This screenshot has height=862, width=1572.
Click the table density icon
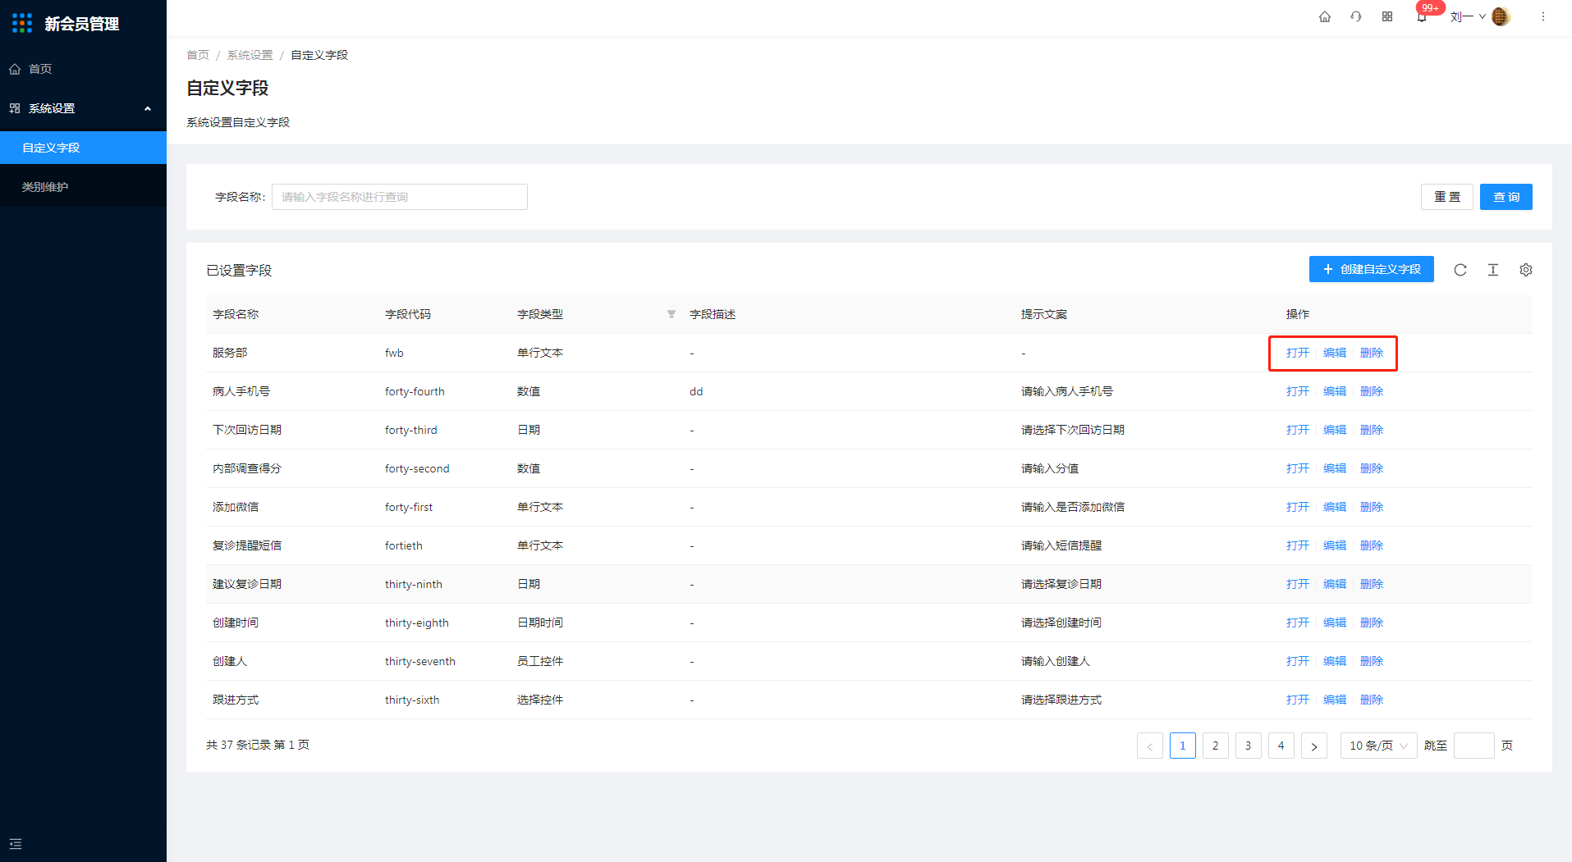pos(1493,270)
